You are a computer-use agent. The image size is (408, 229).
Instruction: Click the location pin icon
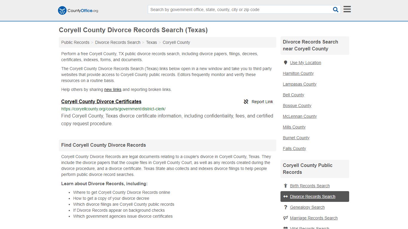pyautogui.click(x=286, y=63)
